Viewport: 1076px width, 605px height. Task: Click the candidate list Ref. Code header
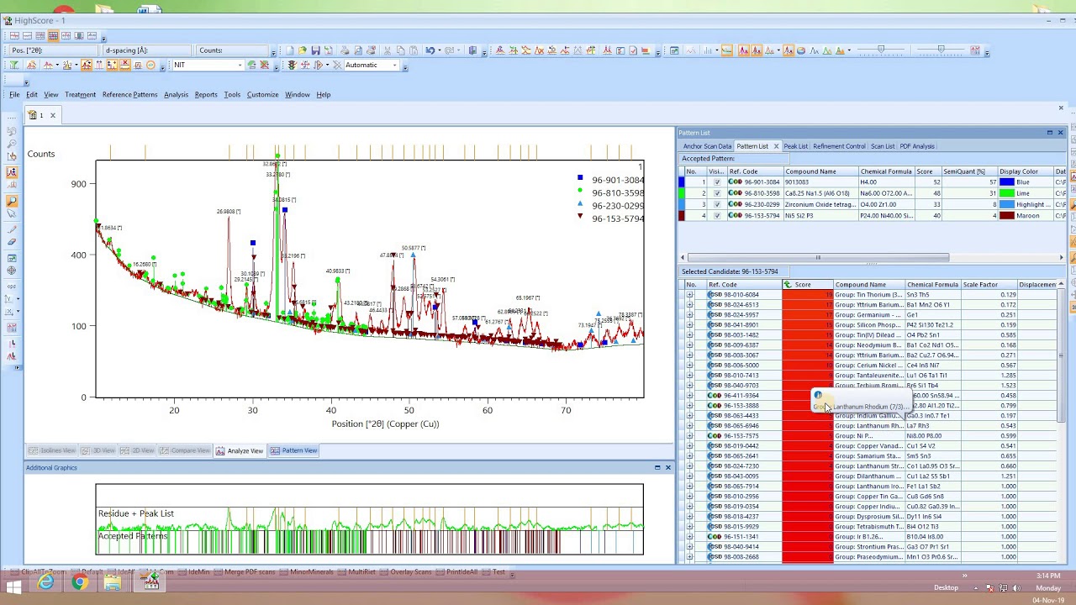point(744,285)
